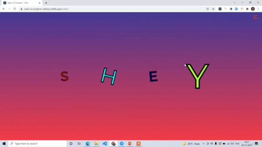
Task: Open the orange hamburger menu icon
Action: (255, 17)
